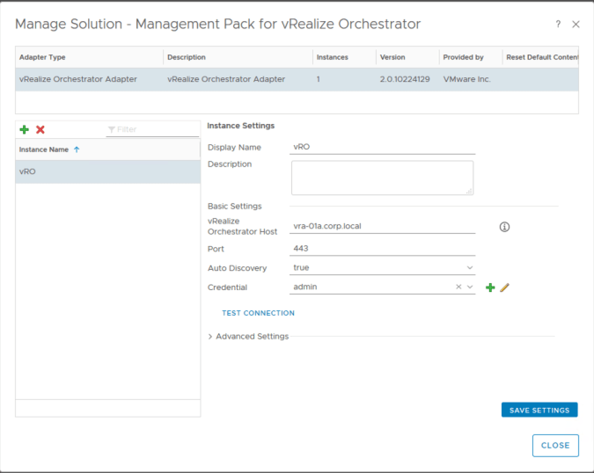The height and width of the screenshot is (473, 594).
Task: Add a new credential with green plus
Action: pos(490,287)
